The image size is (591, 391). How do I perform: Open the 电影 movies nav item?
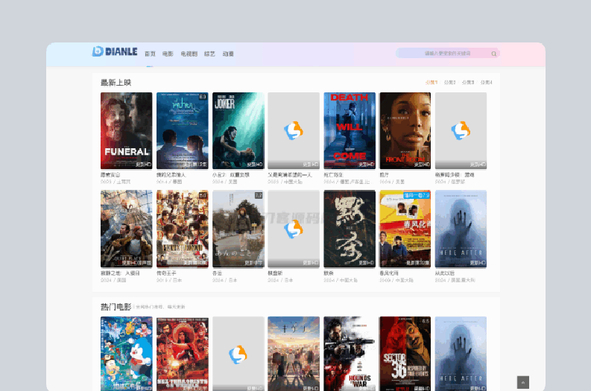(168, 54)
